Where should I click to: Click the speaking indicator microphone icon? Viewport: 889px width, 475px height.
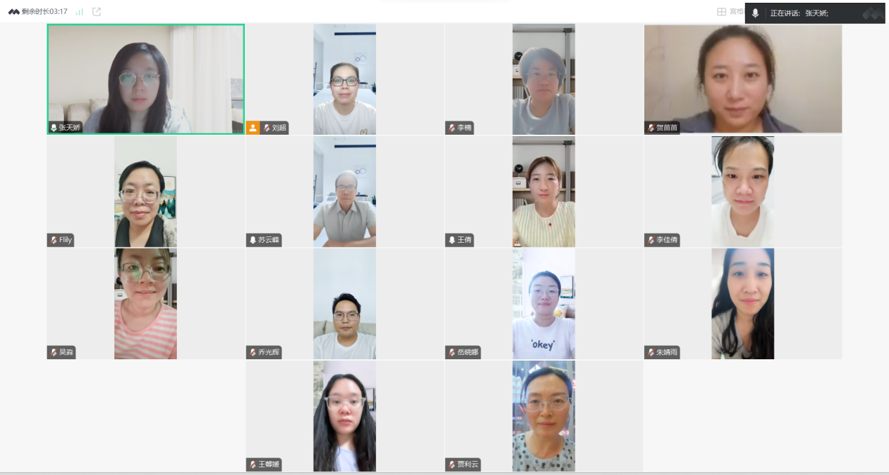pos(756,13)
